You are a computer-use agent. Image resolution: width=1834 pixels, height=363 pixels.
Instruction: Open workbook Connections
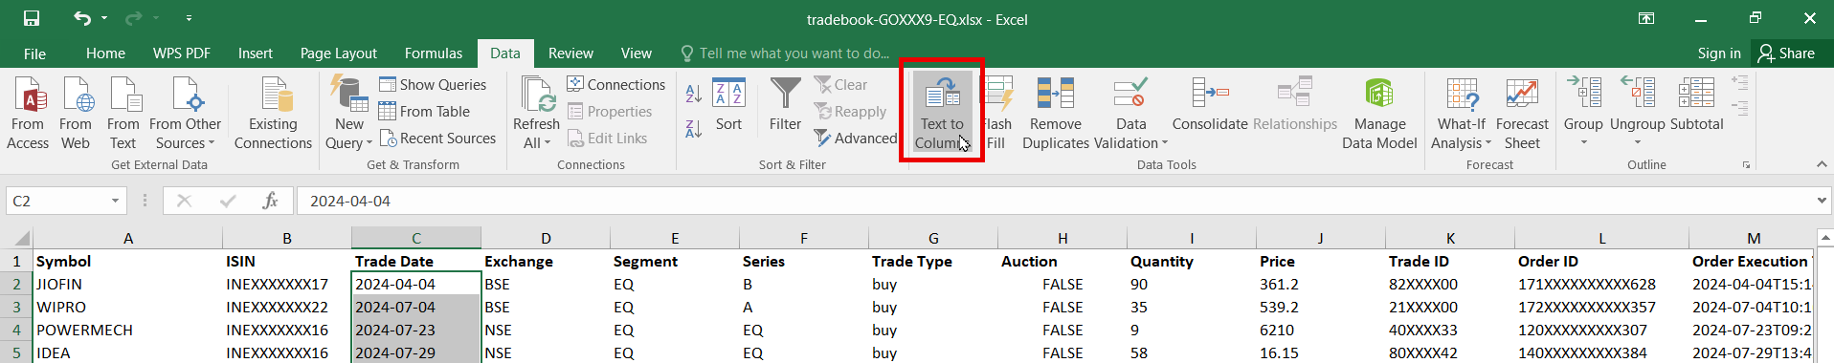[615, 85]
